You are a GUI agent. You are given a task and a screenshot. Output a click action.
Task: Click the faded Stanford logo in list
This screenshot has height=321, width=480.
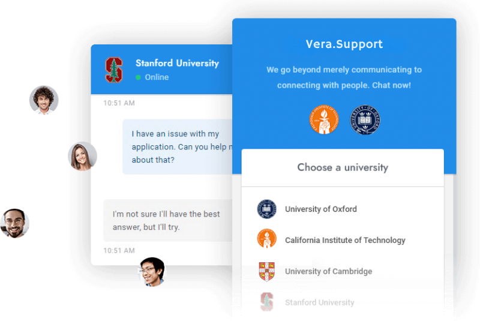(x=266, y=302)
